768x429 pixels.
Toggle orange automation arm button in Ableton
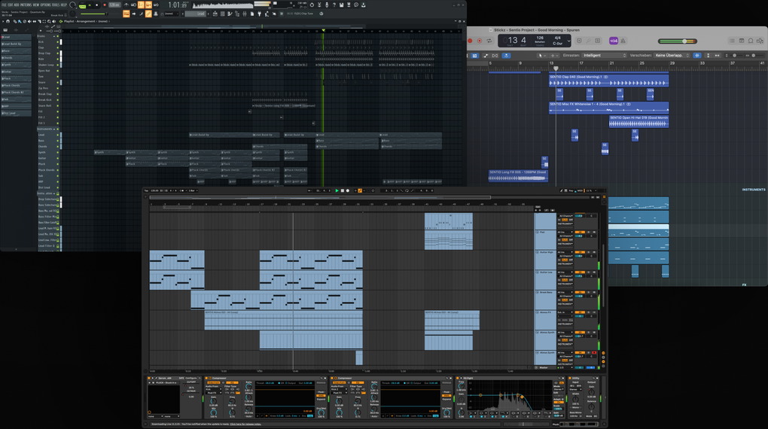pos(360,190)
